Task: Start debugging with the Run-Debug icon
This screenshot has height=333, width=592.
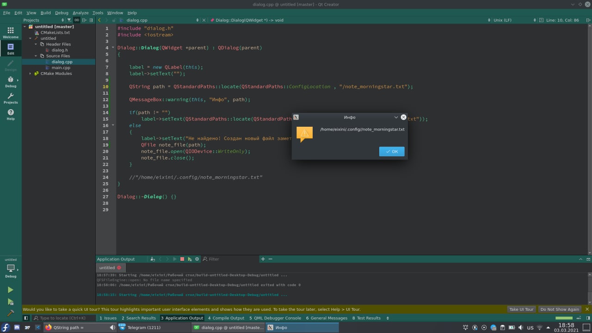Action: point(10,302)
